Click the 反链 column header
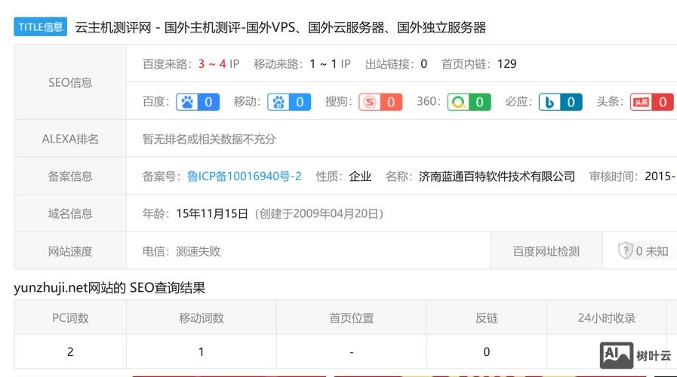The height and width of the screenshot is (377, 677). [x=487, y=318]
